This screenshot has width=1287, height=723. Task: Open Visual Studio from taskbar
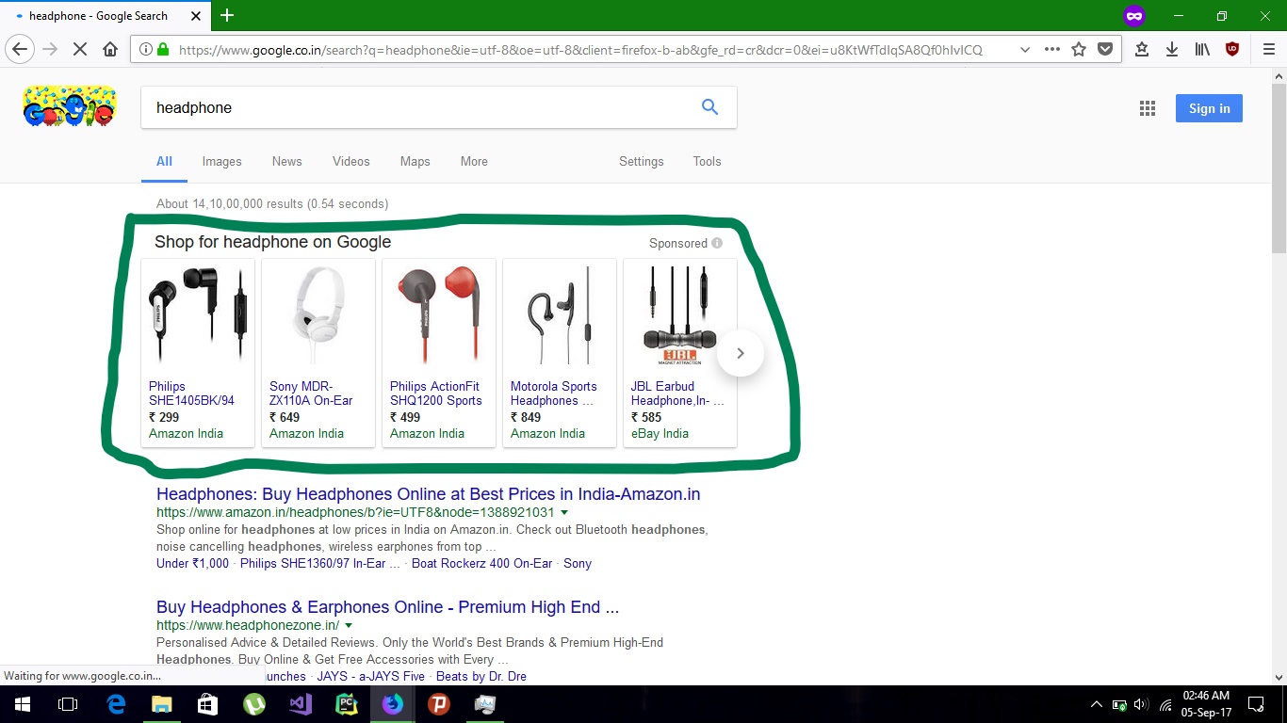coord(301,704)
